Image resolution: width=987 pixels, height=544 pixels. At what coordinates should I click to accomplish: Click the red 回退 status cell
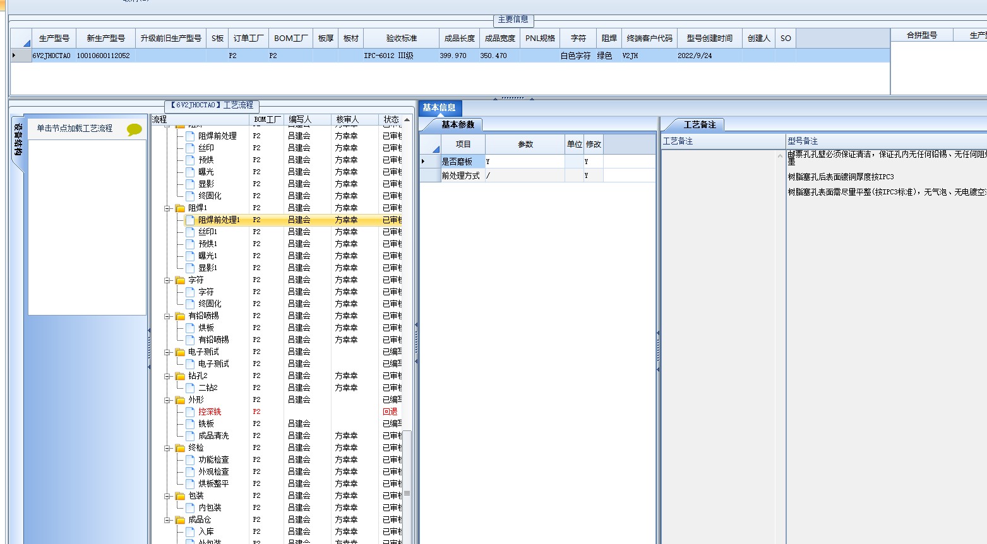click(x=390, y=411)
